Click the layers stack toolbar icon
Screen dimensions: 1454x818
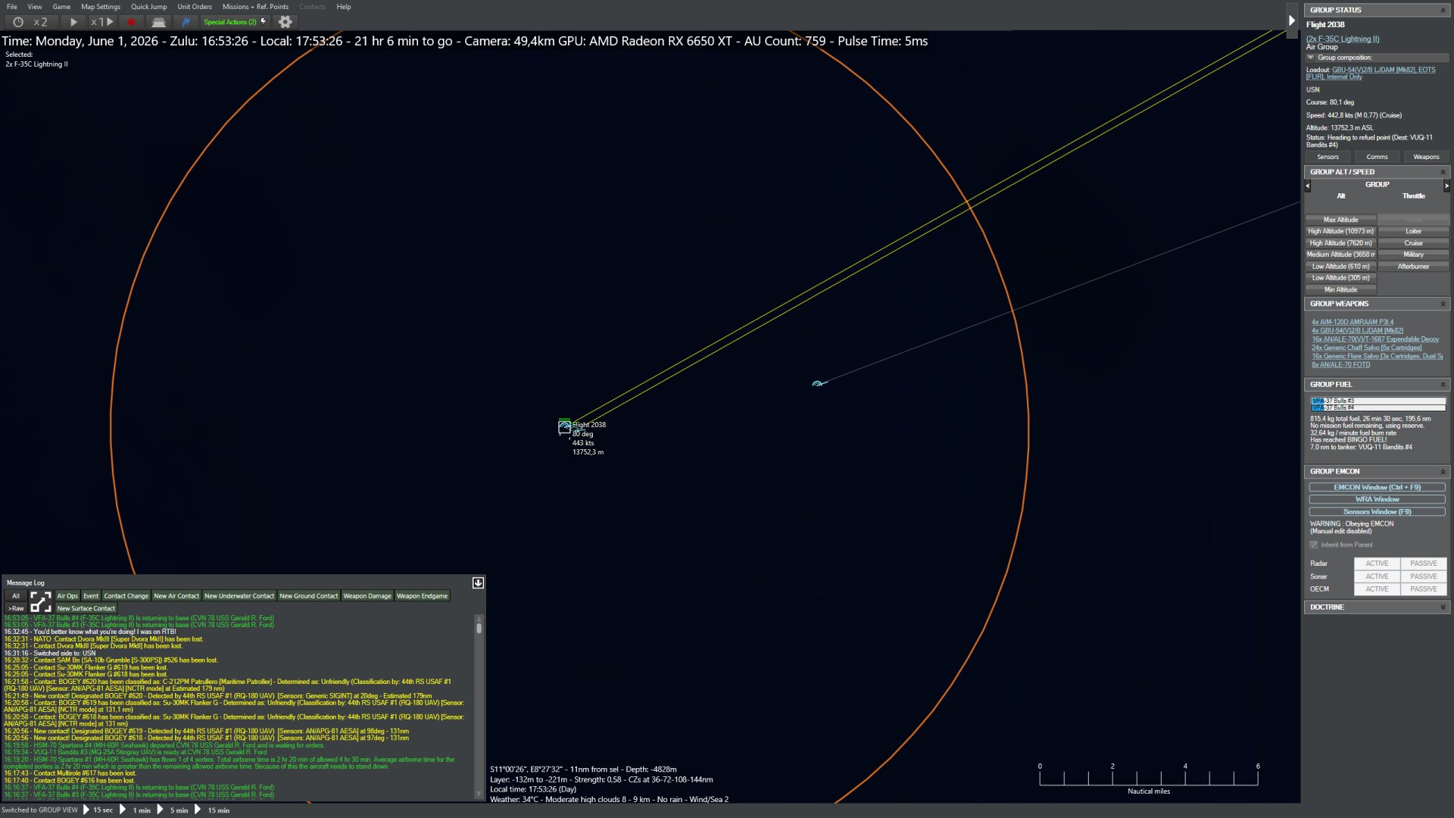click(x=158, y=22)
